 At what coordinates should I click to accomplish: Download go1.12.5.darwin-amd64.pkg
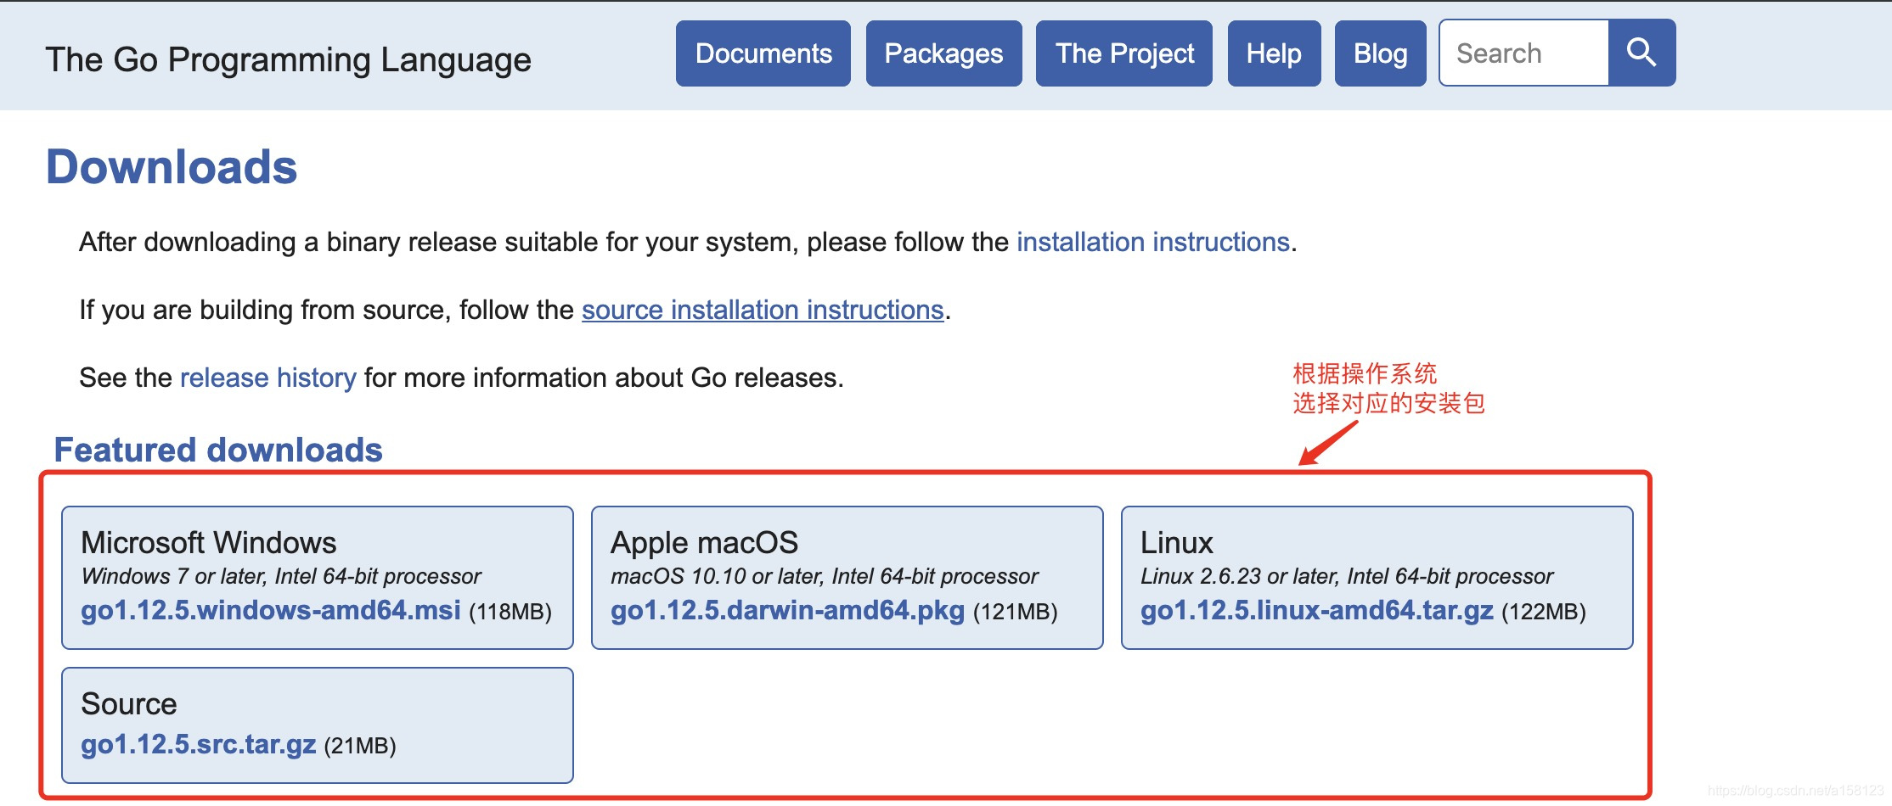(x=787, y=610)
